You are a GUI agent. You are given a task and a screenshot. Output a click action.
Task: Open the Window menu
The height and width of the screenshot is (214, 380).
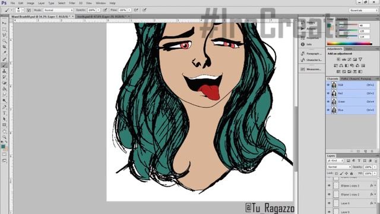[100, 3]
